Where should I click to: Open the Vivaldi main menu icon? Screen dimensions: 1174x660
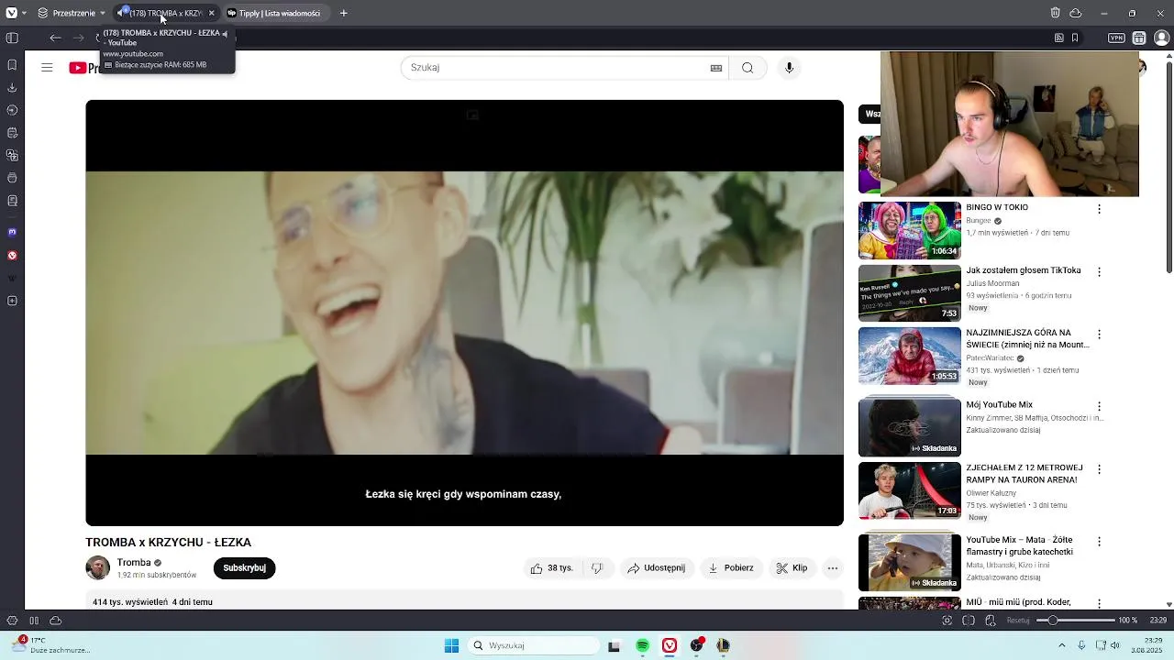click(x=11, y=13)
